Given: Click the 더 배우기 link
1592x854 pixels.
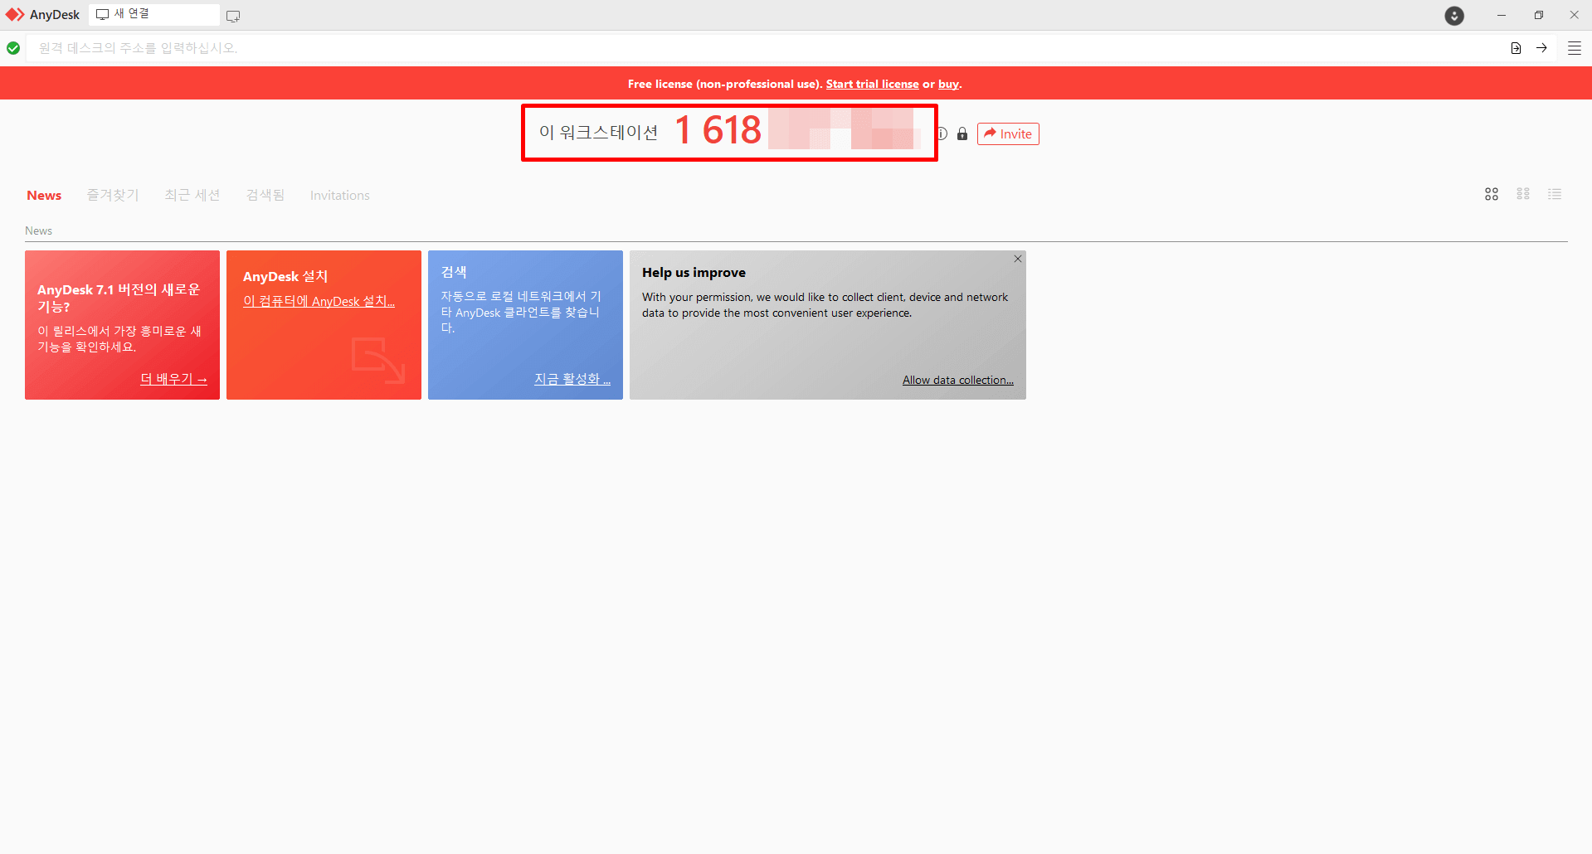Looking at the screenshot, I should [173, 379].
